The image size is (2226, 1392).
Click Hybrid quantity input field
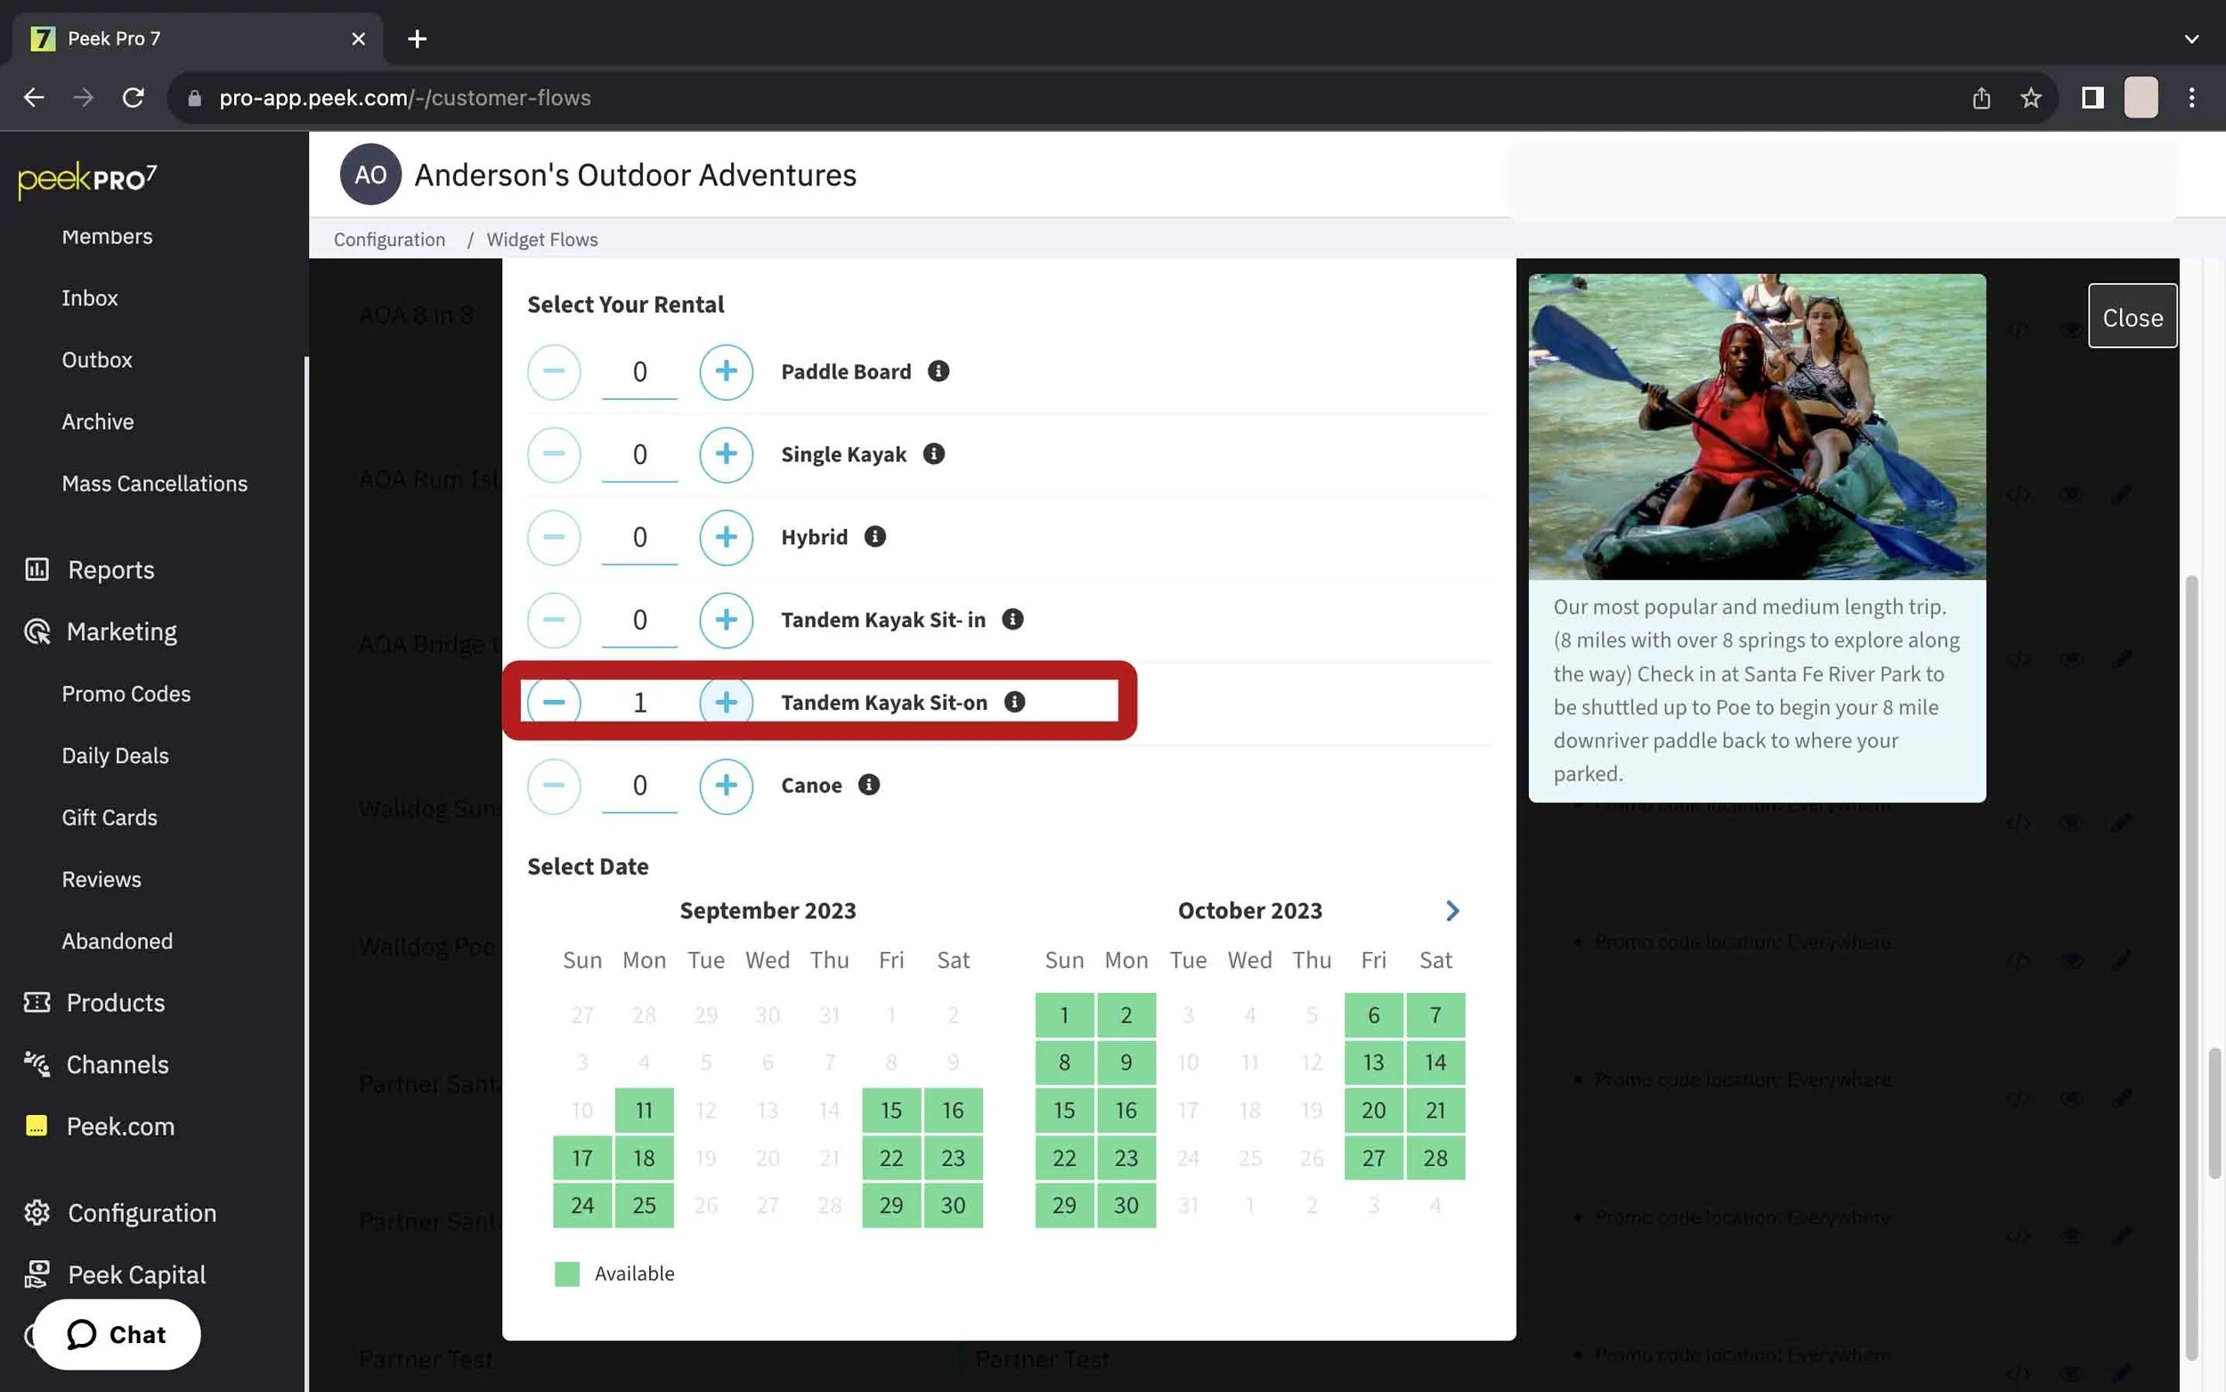tap(639, 538)
